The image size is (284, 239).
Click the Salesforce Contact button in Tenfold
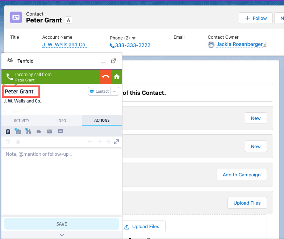point(99,91)
